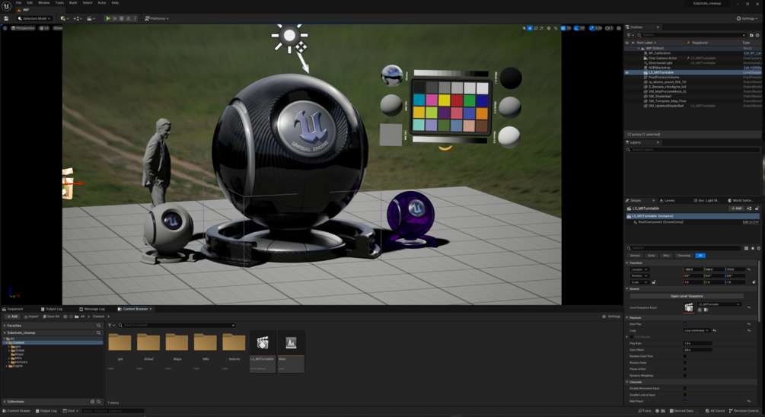
Task: Click the Content Browser history back arrow
Action: click(x=65, y=317)
